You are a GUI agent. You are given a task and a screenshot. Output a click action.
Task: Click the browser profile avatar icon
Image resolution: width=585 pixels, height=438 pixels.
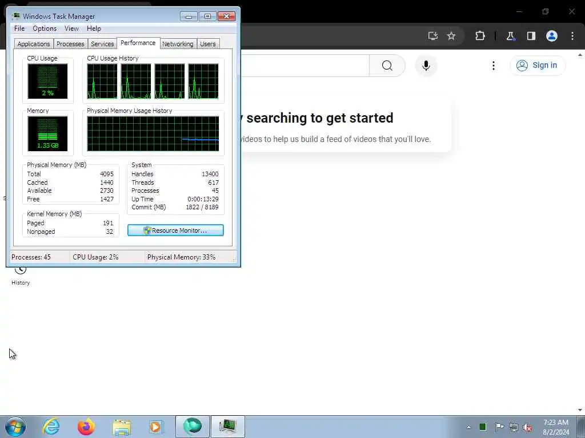click(x=552, y=36)
